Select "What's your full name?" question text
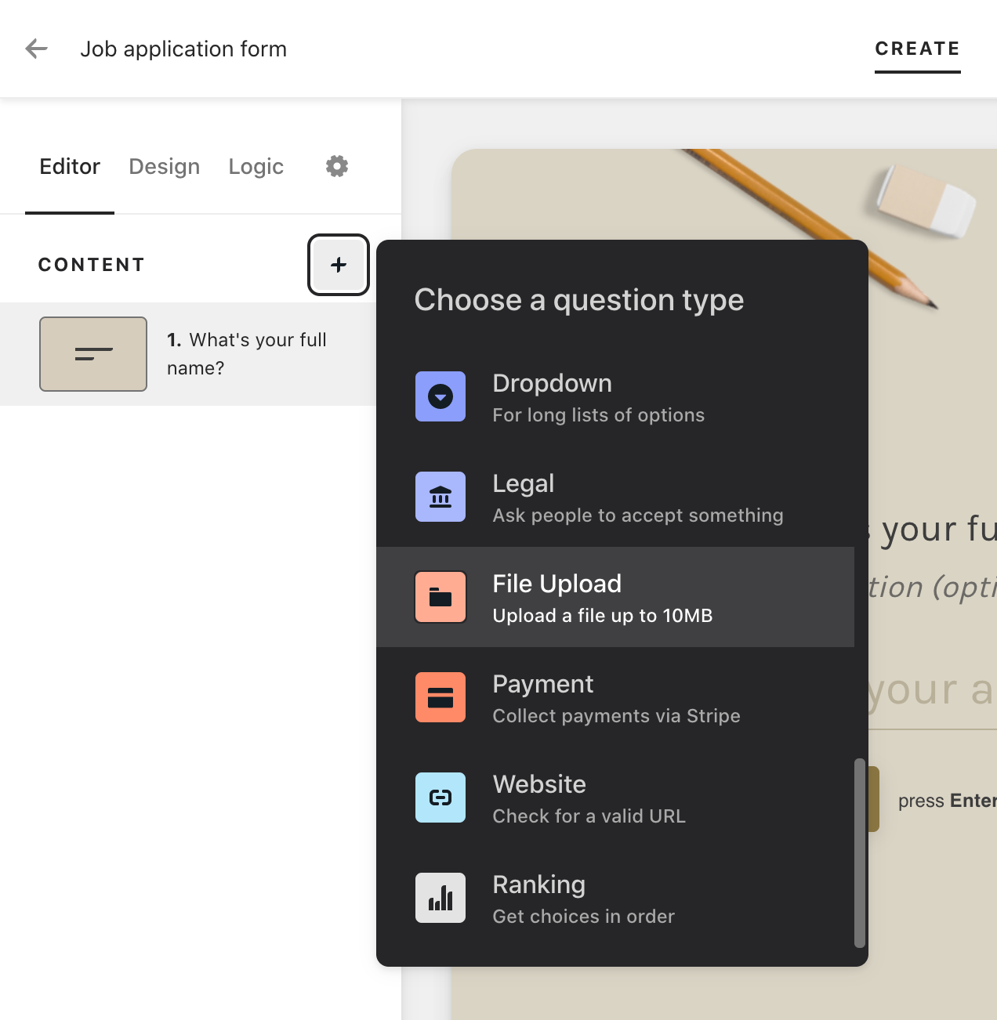Screen dimensions: 997x1020 [x=246, y=354]
